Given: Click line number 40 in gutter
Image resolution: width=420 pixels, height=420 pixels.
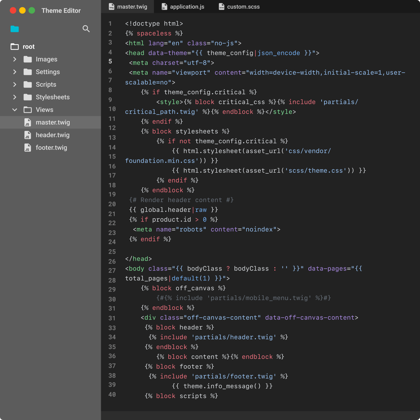Looking at the screenshot, I should pyautogui.click(x=112, y=394).
